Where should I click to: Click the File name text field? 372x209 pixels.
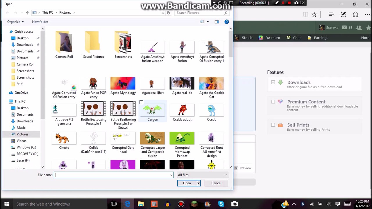tap(114, 175)
